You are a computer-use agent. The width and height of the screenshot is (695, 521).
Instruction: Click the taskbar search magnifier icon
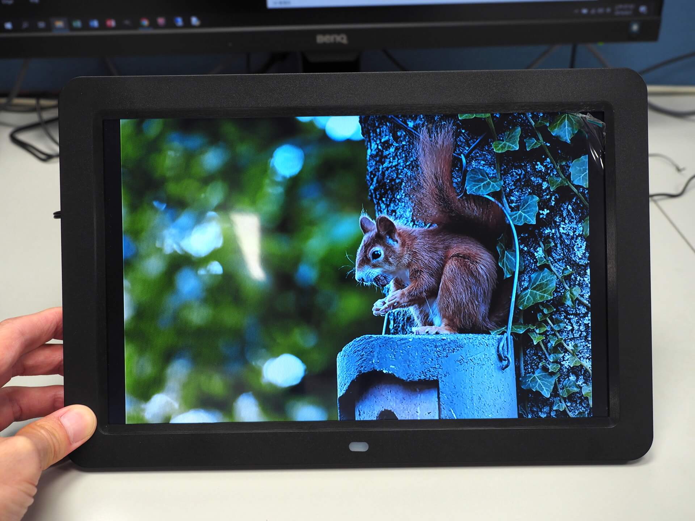25,25
